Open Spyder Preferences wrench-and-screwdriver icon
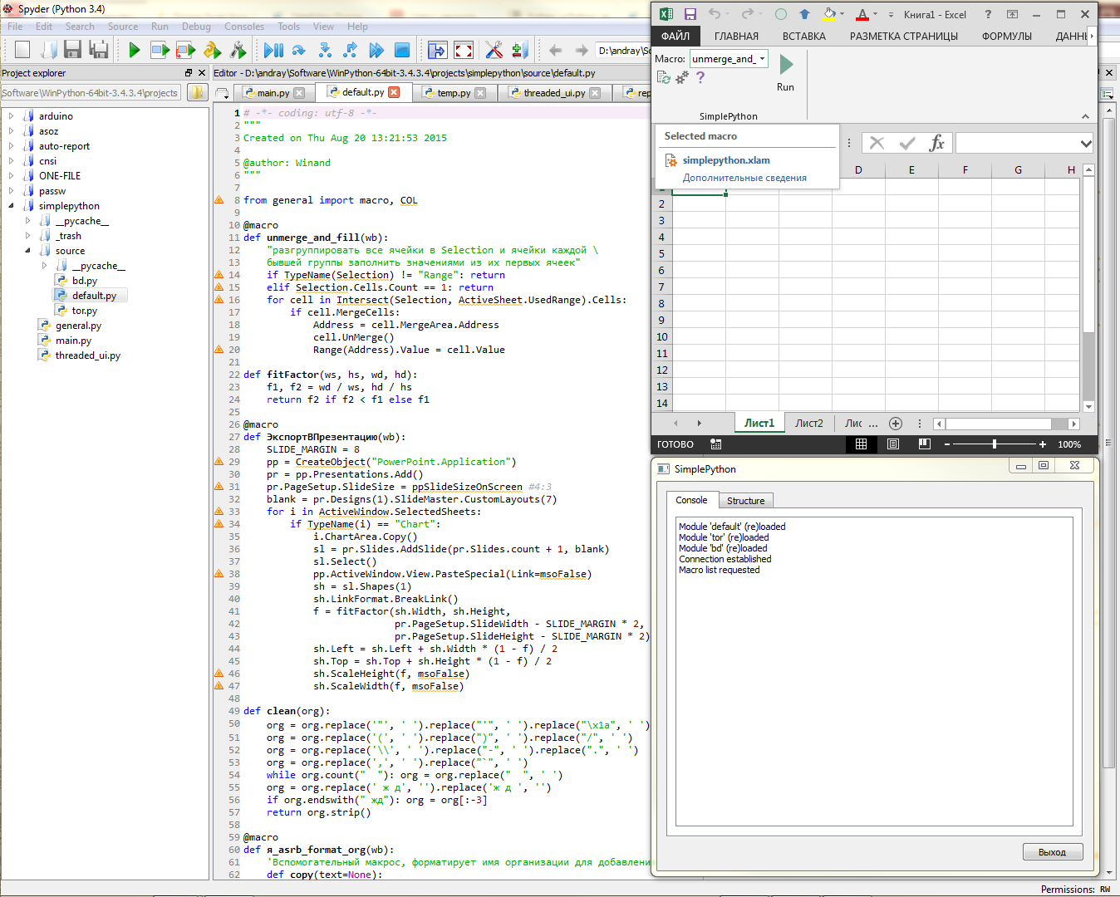 494,51
